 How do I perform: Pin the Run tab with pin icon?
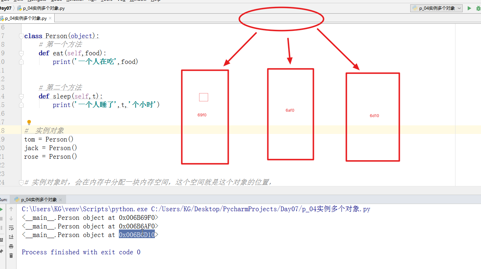click(1, 251)
